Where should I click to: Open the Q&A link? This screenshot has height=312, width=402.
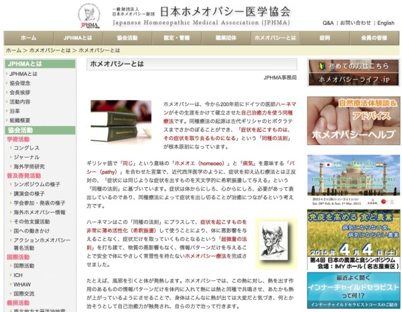tap(328, 23)
